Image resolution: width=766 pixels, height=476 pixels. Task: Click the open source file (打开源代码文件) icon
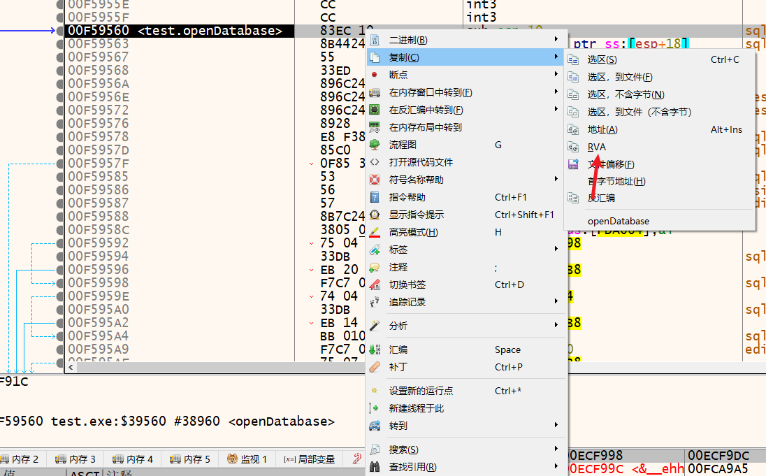click(x=375, y=162)
